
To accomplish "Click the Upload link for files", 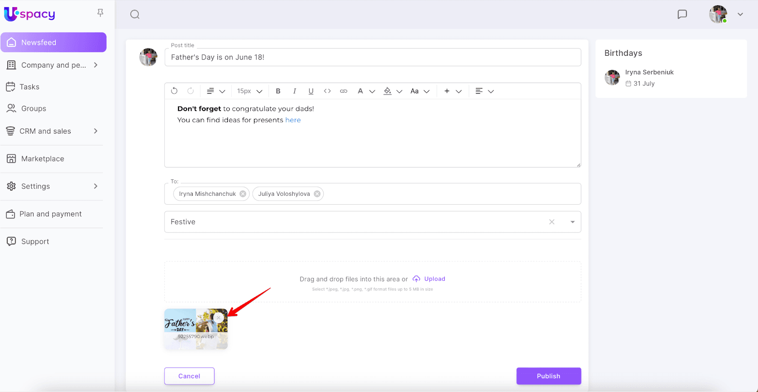I will pos(434,279).
